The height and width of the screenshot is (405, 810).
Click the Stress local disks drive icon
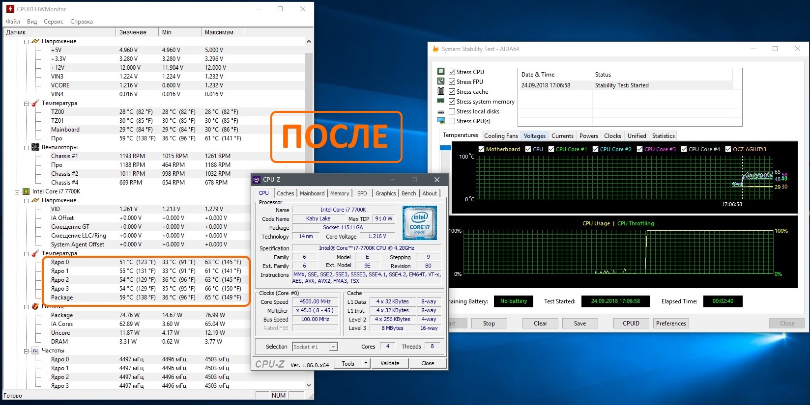click(441, 111)
